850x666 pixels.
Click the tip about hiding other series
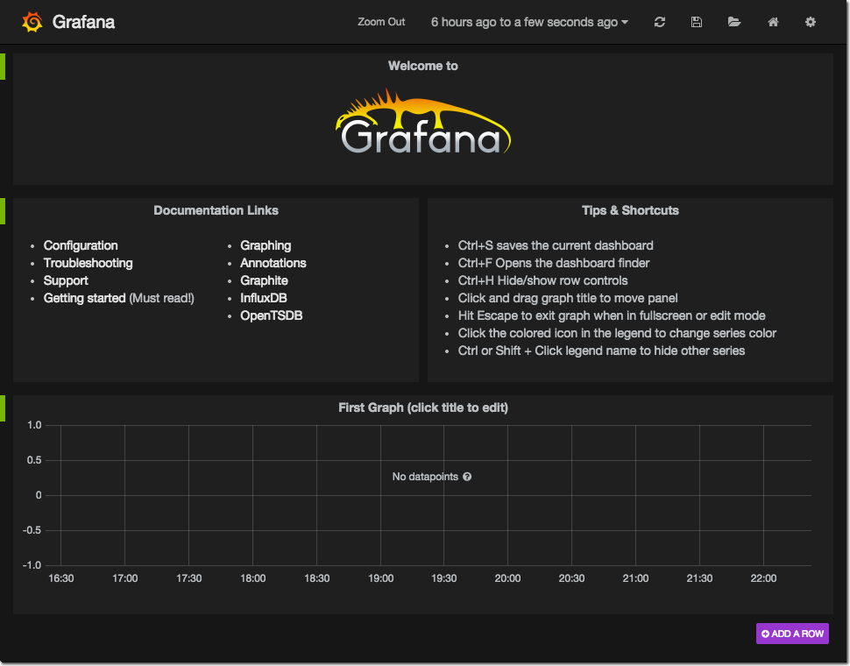click(601, 351)
